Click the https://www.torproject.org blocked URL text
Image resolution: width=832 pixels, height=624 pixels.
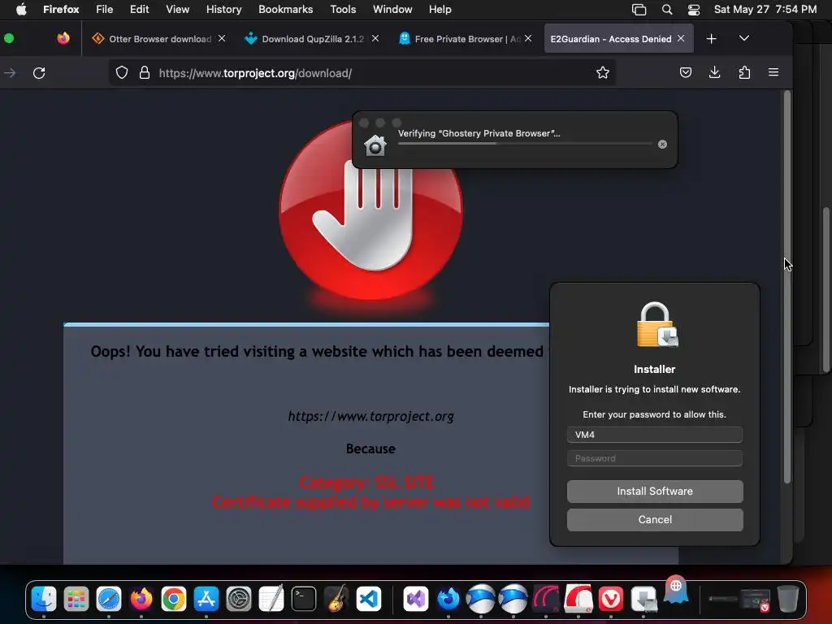(370, 417)
